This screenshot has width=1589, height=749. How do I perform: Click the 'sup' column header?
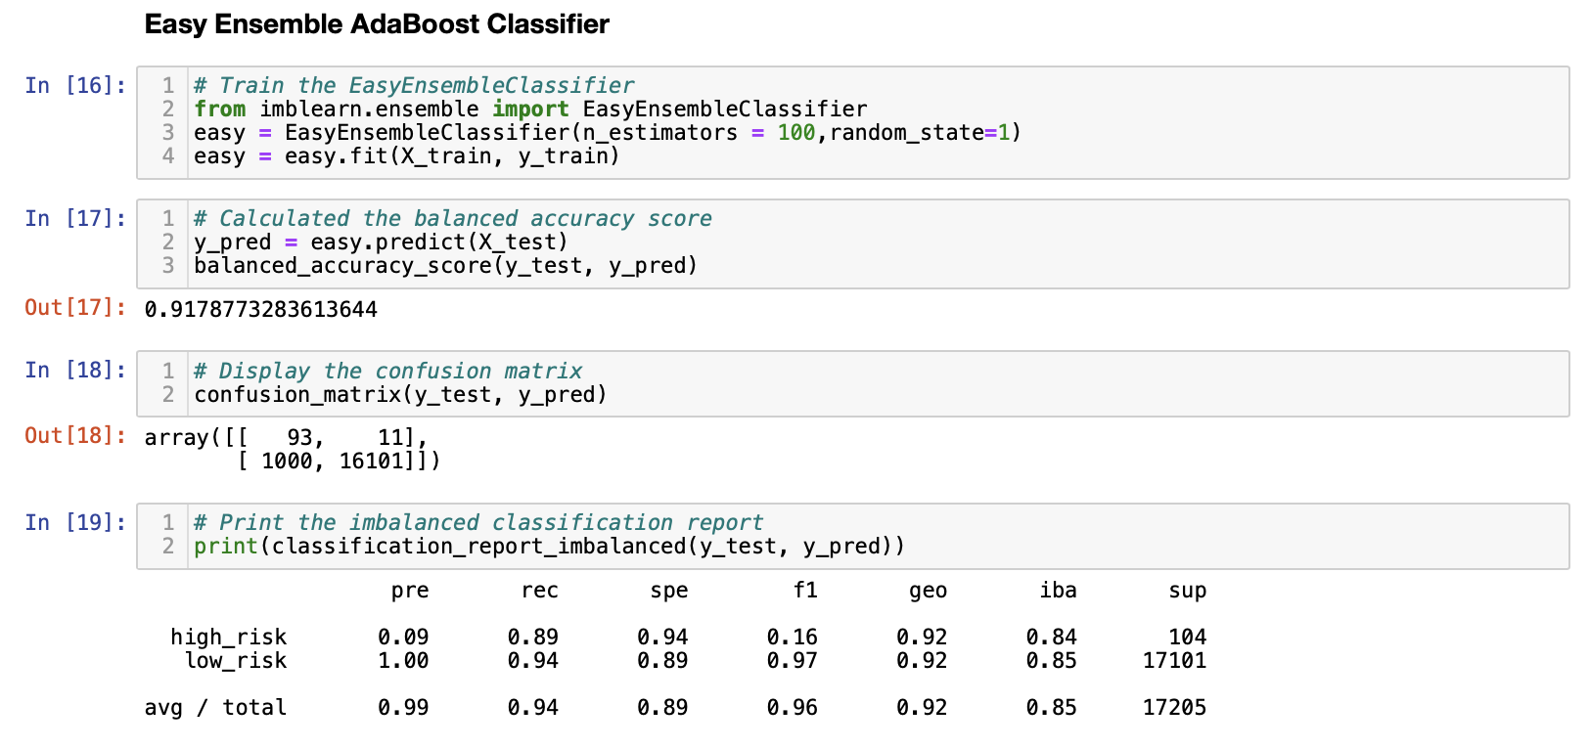coord(1187,590)
